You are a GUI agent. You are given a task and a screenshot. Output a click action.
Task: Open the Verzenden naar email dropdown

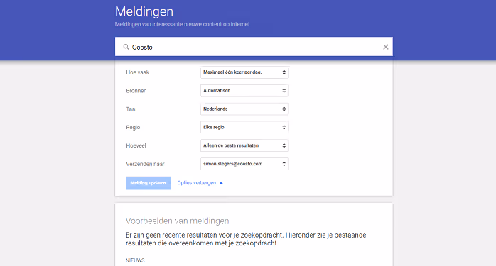click(x=244, y=164)
